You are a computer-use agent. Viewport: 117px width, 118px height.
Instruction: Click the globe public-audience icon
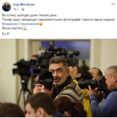[23, 9]
